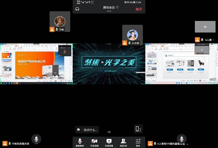Tap microphone button below 宁彬's shared screen
Screen dimensions: 218x148
pos(36,139)
